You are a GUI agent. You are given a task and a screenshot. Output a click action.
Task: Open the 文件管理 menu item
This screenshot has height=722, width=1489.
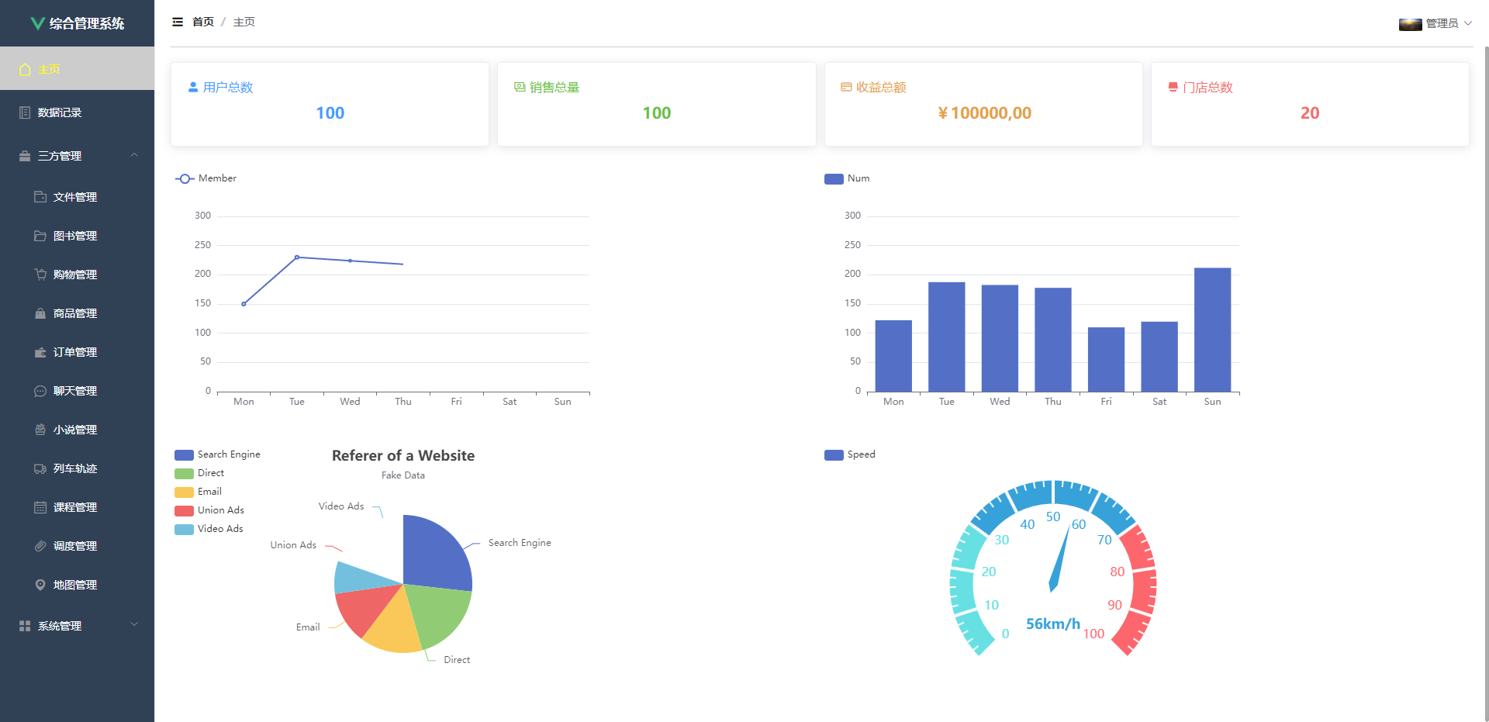[x=77, y=197]
